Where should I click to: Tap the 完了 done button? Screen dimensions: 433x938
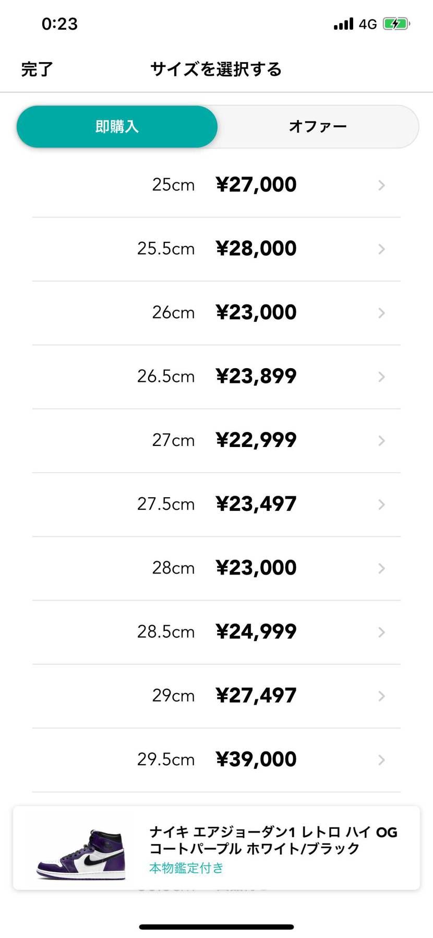(x=37, y=69)
